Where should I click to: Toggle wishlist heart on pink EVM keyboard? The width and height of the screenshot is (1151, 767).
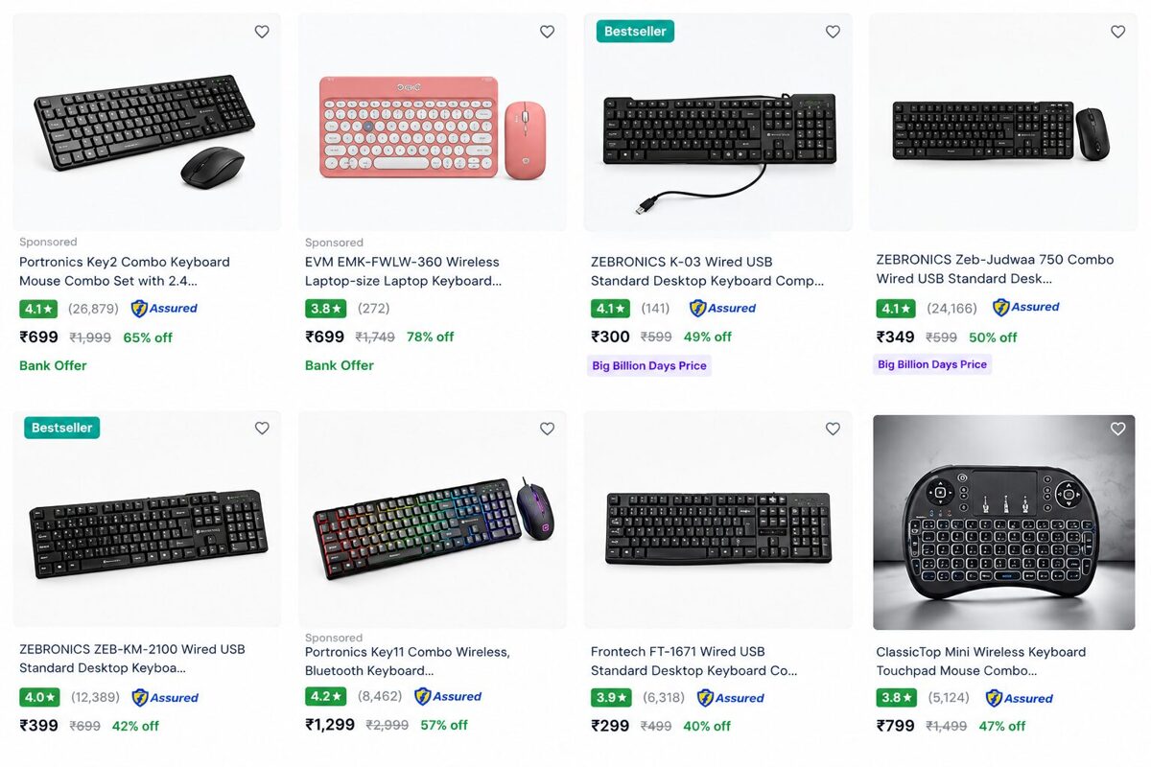(x=547, y=32)
